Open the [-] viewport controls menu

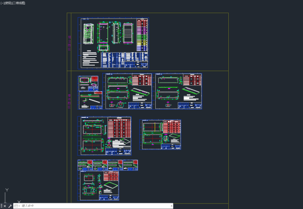click(x=2, y=3)
